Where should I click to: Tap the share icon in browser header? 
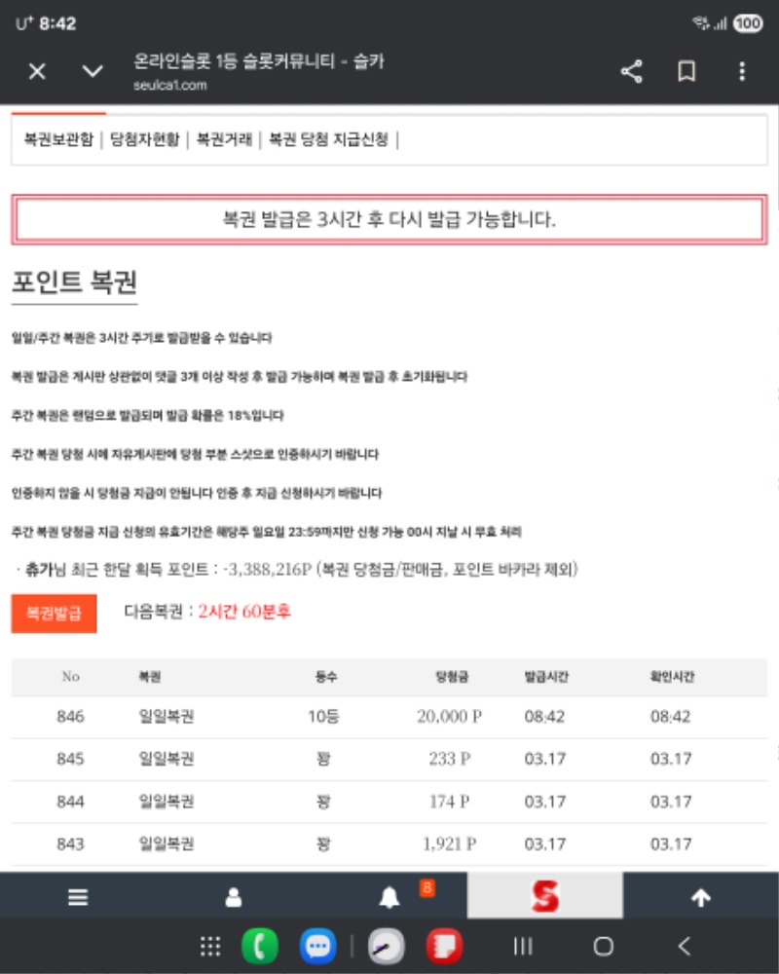(x=632, y=72)
